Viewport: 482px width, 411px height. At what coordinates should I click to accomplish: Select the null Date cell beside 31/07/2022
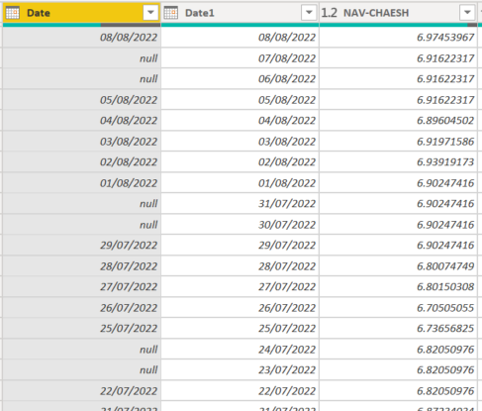pos(81,204)
